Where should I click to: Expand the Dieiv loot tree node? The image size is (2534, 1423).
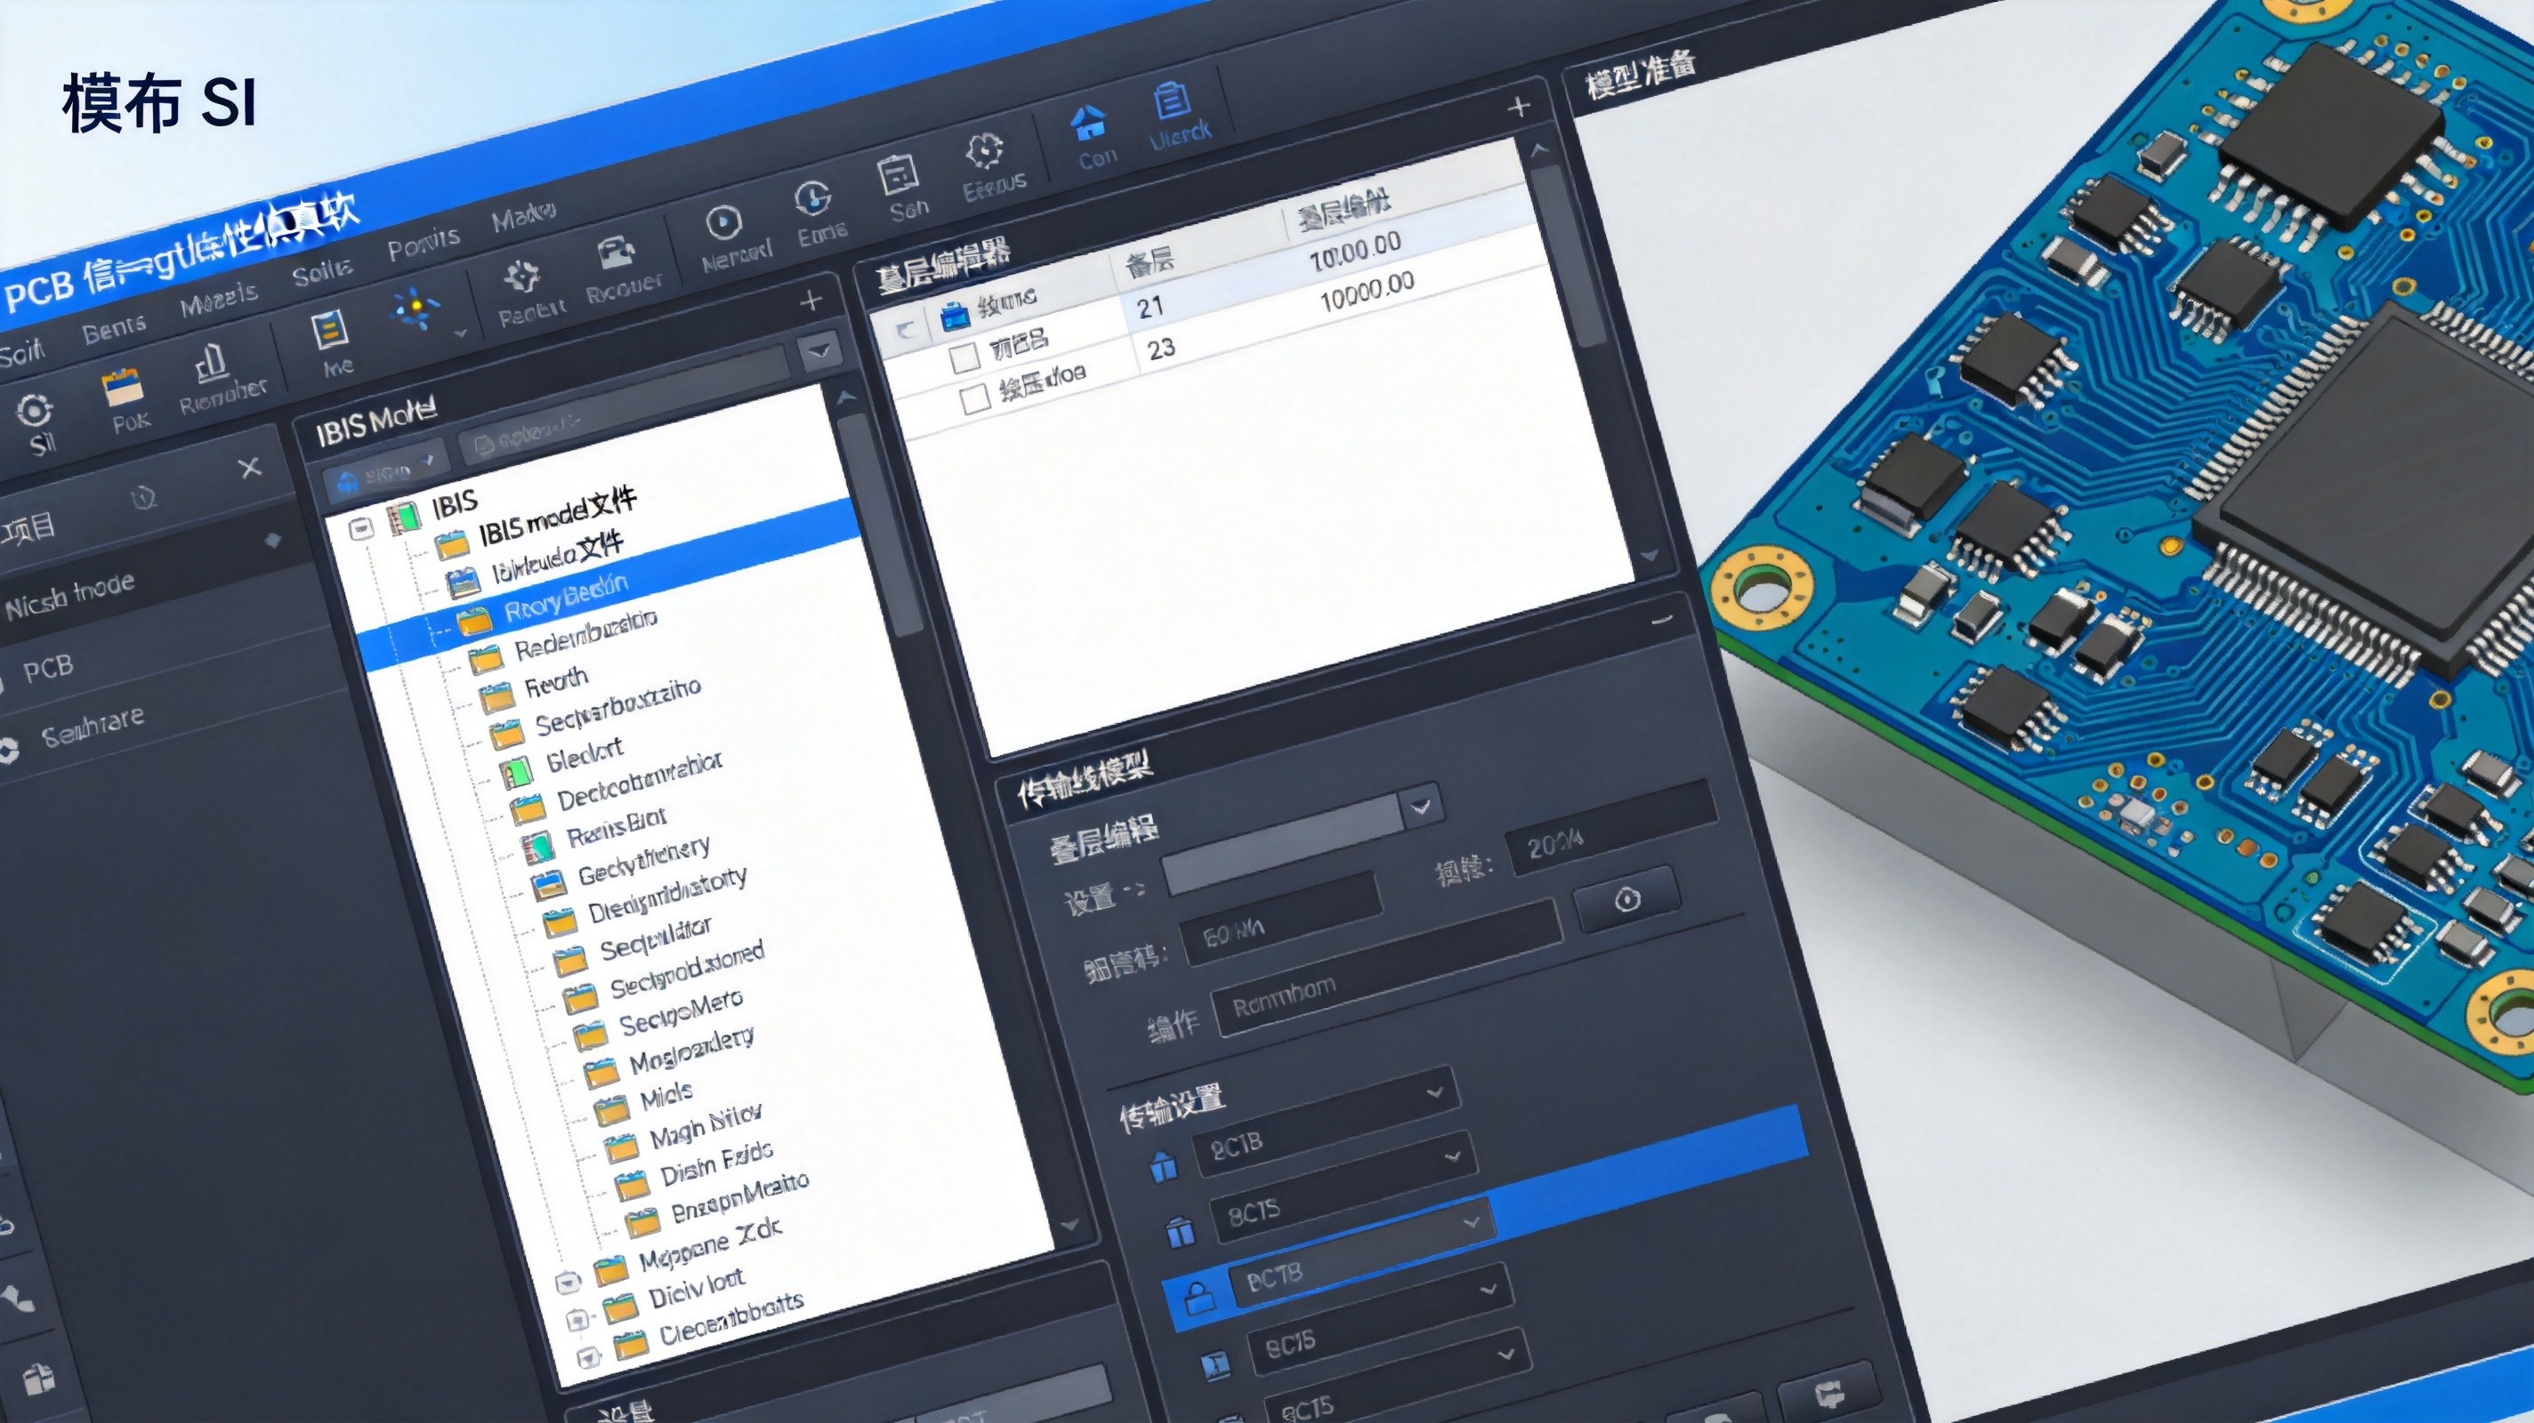point(578,1321)
